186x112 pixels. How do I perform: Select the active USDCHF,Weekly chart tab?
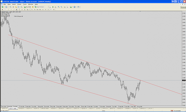tap(13, 108)
